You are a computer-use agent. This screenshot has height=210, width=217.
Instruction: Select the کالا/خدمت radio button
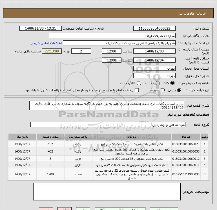click(x=139, y=83)
